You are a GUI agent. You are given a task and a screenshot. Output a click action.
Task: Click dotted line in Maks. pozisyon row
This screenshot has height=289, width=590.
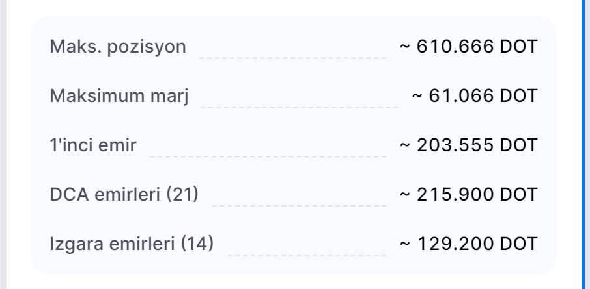292,57
